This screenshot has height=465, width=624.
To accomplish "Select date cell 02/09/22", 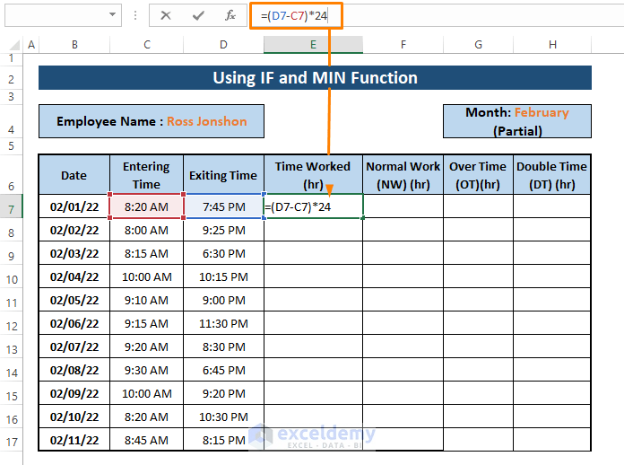I will 74,393.
